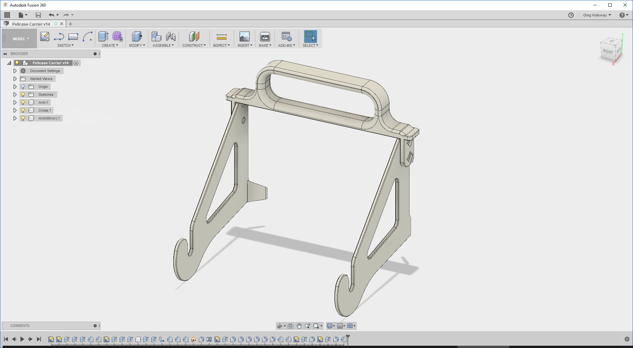633x348 pixels.
Task: Click the Create Sketch icon
Action: pyautogui.click(x=45, y=37)
